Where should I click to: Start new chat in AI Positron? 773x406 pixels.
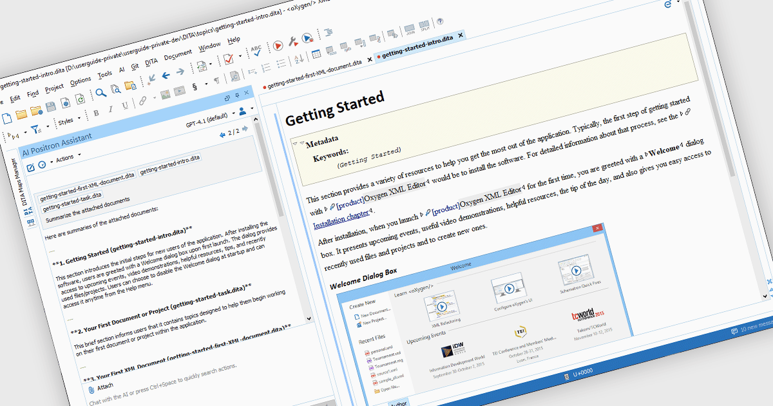point(30,168)
